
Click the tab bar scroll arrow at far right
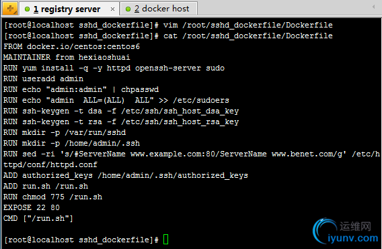coord(373,7)
